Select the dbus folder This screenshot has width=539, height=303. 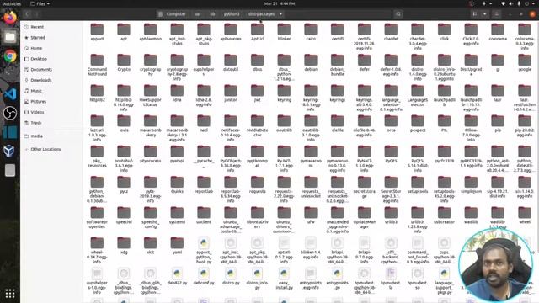click(257, 62)
